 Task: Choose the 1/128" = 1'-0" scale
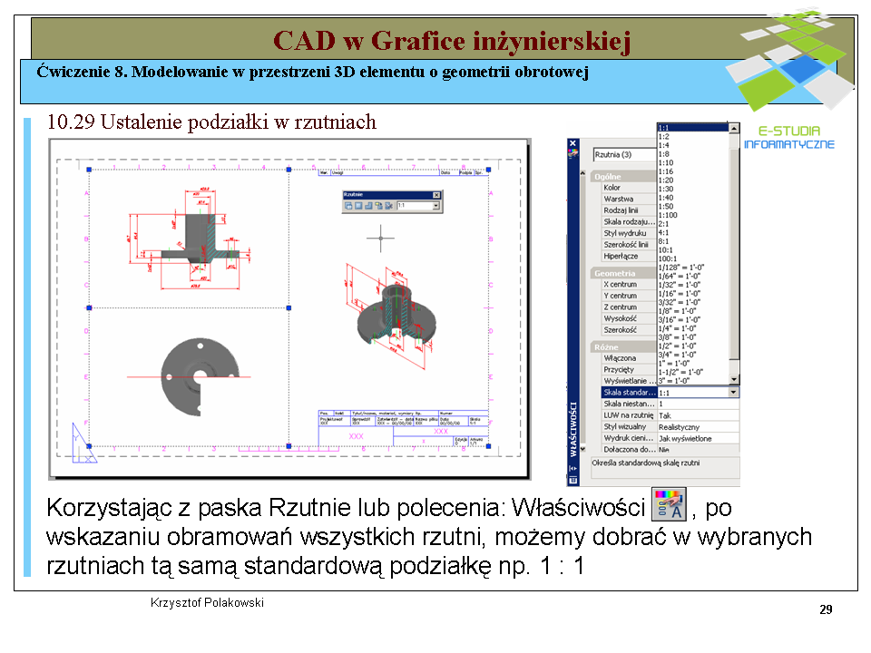[x=692, y=268]
